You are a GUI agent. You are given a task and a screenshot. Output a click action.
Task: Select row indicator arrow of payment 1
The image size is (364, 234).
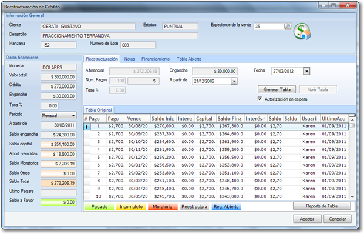(87, 127)
